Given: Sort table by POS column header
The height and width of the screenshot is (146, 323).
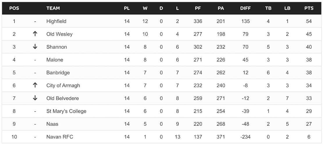Looking at the screenshot, I should click(x=14, y=8).
